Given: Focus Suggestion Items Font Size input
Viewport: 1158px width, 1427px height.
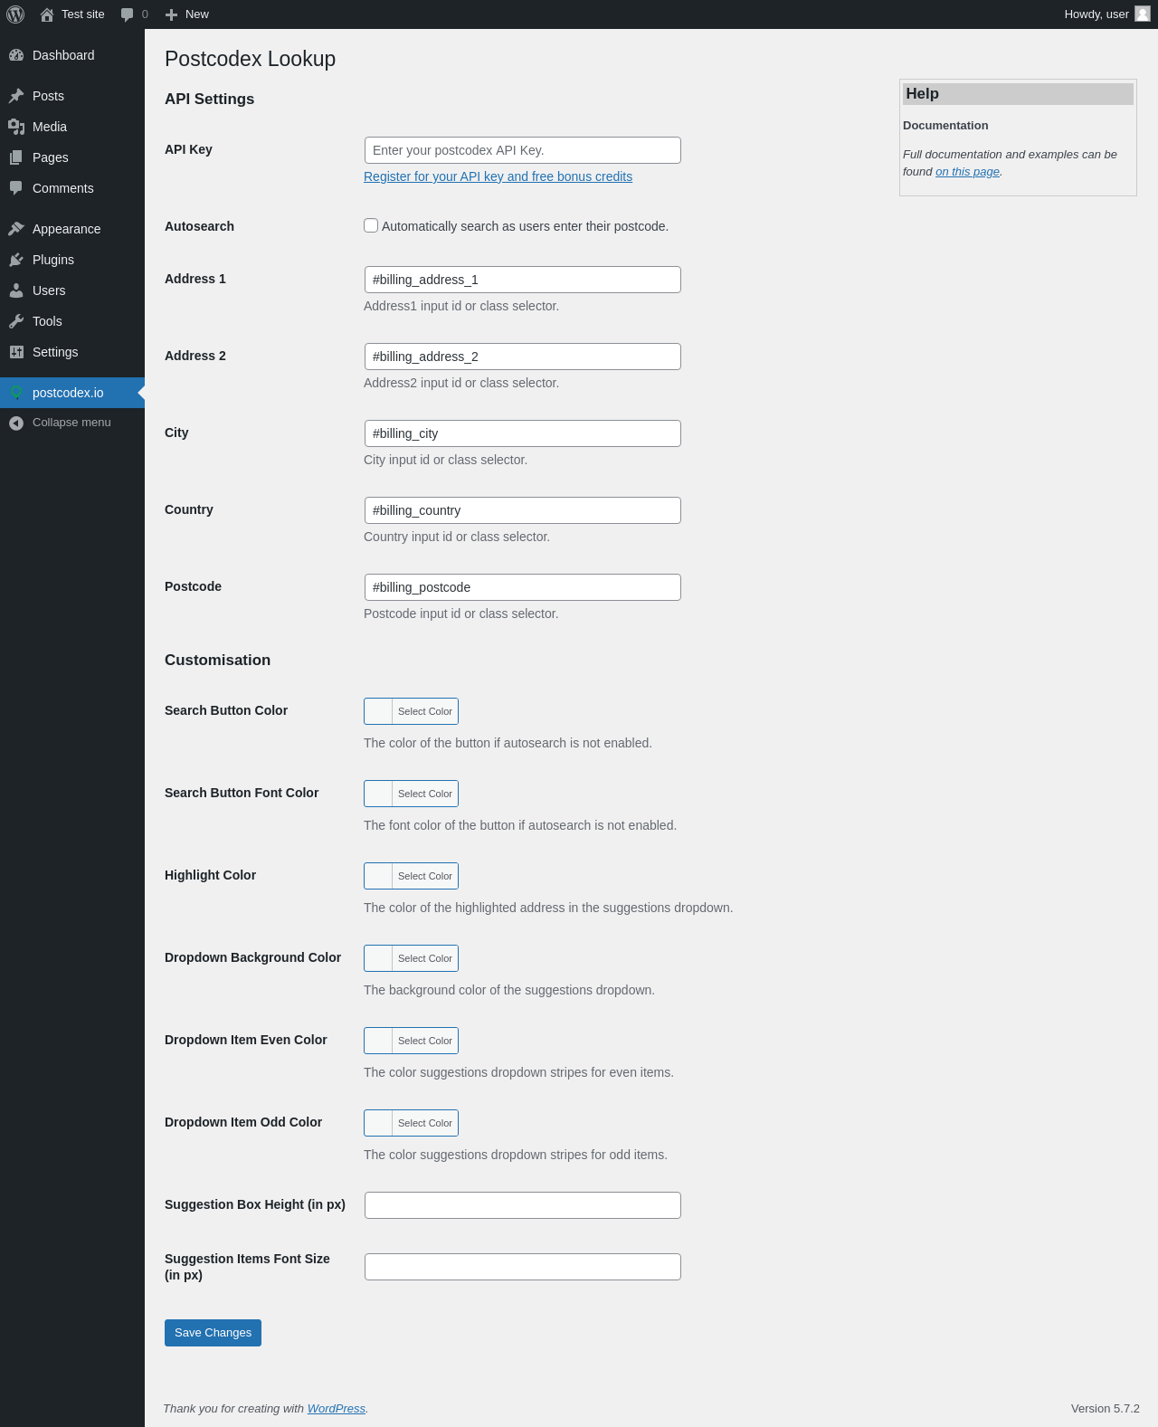Looking at the screenshot, I should click(x=523, y=1267).
